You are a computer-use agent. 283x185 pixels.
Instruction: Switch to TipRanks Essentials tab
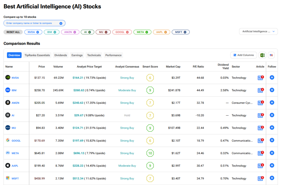click(x=37, y=55)
